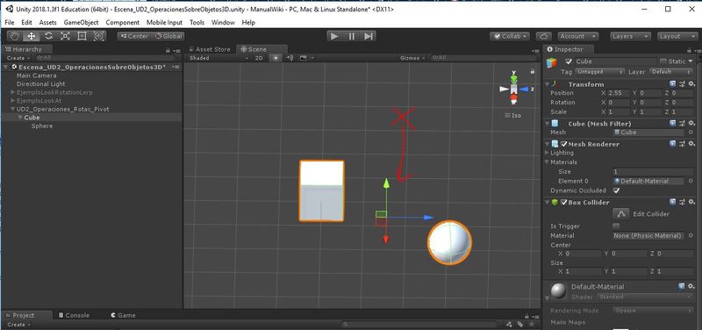
Task: Open the Shaded draw mode dropdown
Action: click(218, 58)
